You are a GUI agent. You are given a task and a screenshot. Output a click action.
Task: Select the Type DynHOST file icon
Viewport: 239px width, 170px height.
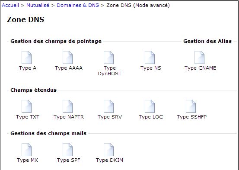point(108,58)
